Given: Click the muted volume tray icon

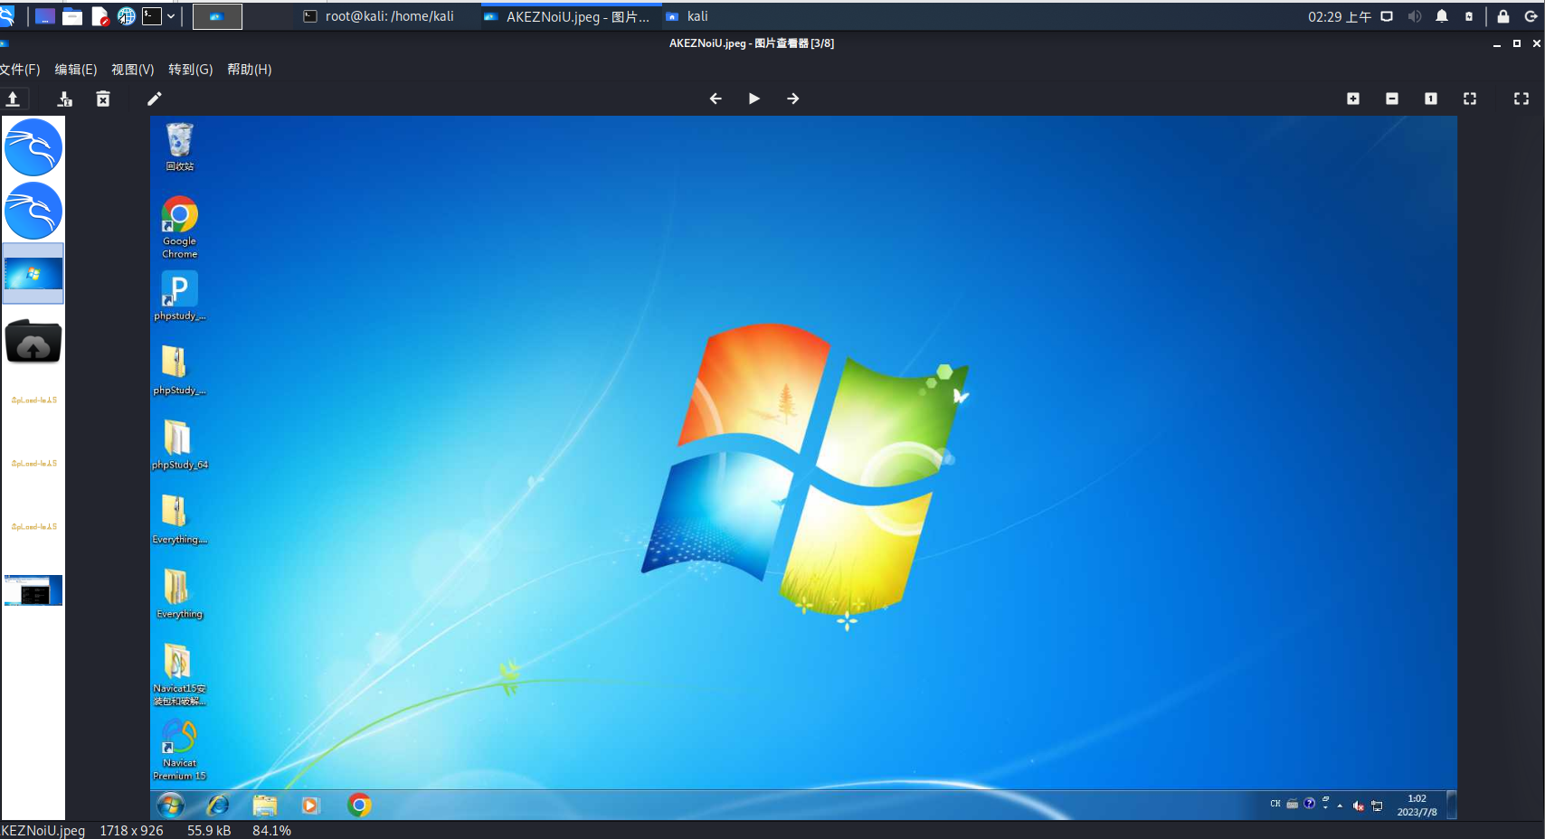Looking at the screenshot, I should pos(1415,16).
